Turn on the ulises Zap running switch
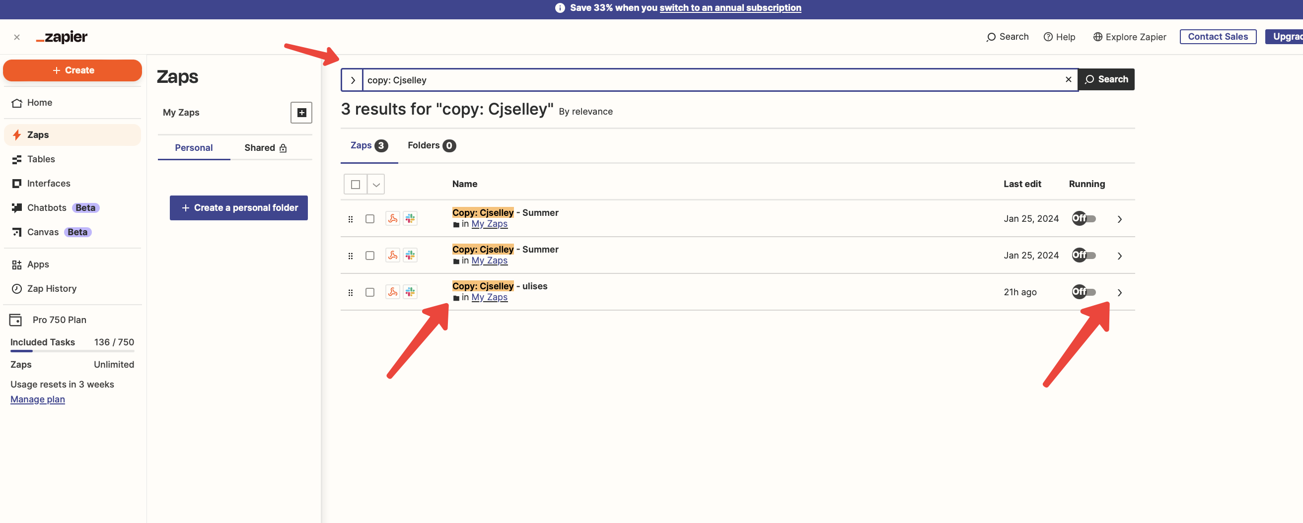This screenshot has height=523, width=1303. pyautogui.click(x=1084, y=292)
